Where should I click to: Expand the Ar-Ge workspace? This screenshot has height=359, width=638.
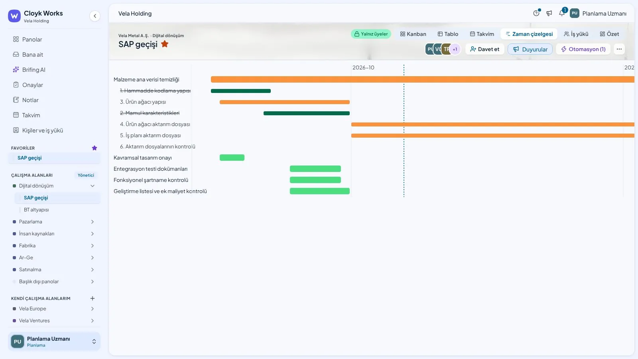[x=93, y=258]
